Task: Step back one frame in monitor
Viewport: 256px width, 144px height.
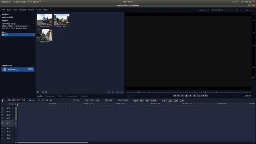Action: (x=174, y=96)
